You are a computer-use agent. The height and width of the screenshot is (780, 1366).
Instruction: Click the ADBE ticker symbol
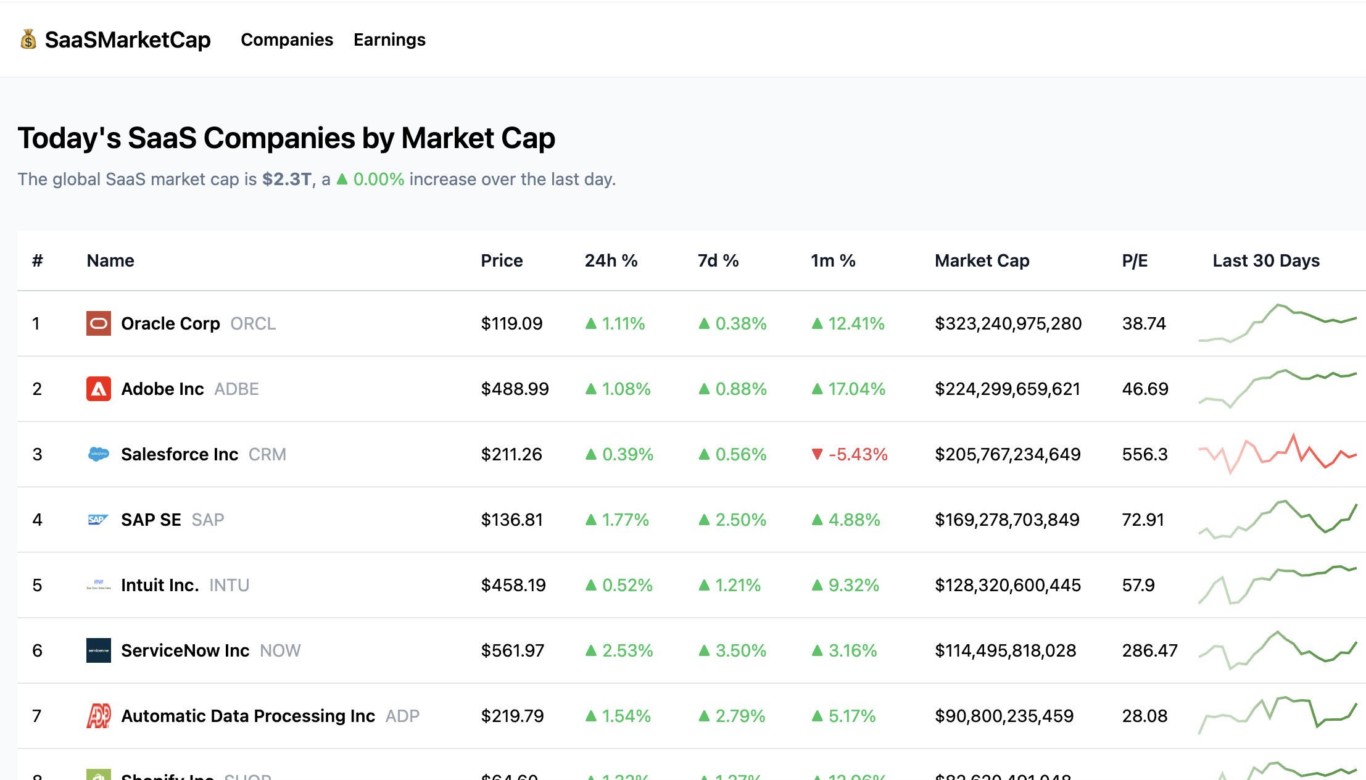(237, 389)
